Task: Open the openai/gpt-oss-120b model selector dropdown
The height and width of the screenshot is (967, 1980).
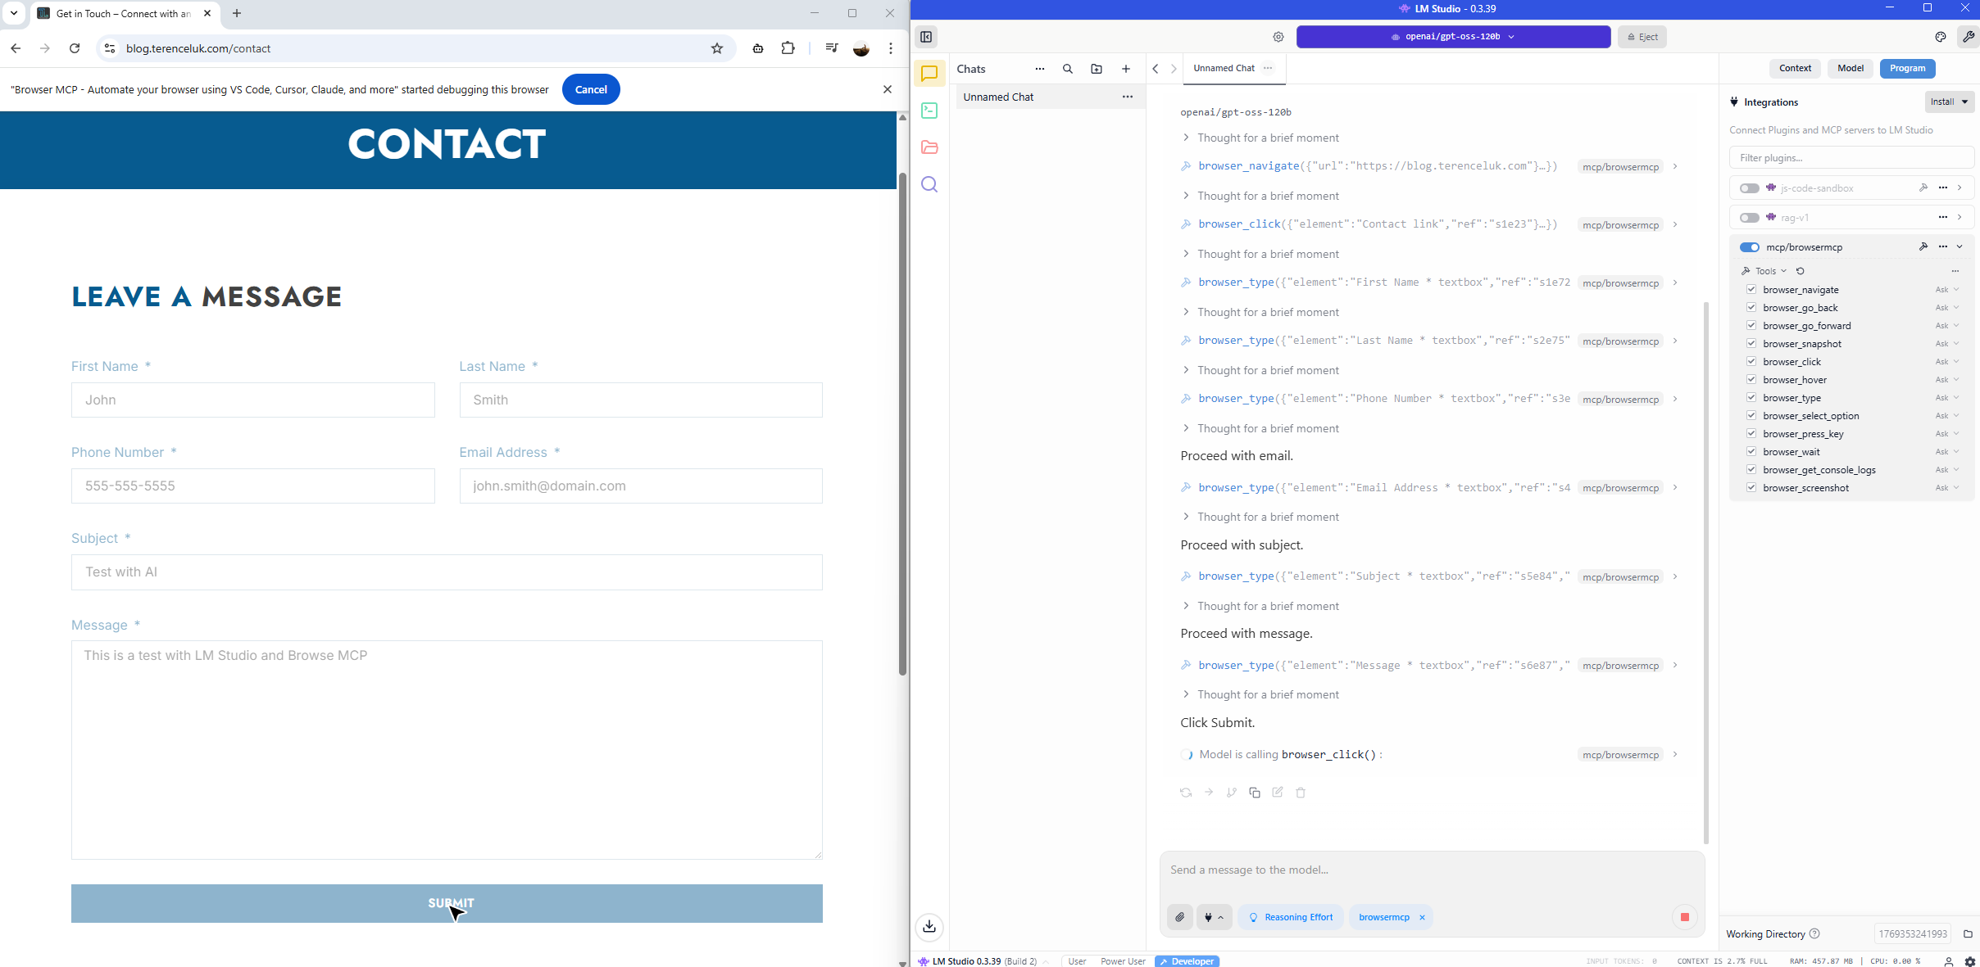Action: click(x=1452, y=37)
